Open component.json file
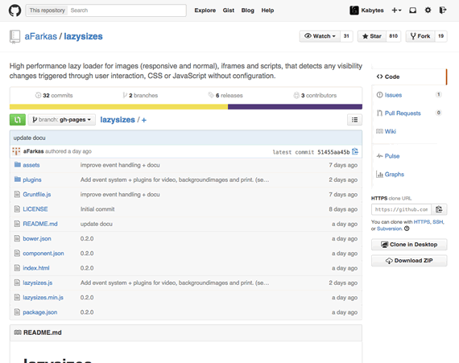 click(x=43, y=254)
